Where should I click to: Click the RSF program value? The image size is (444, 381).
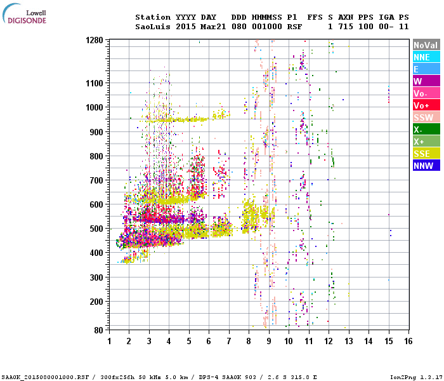click(294, 27)
